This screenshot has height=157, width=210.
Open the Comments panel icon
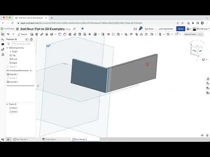click(3, 44)
